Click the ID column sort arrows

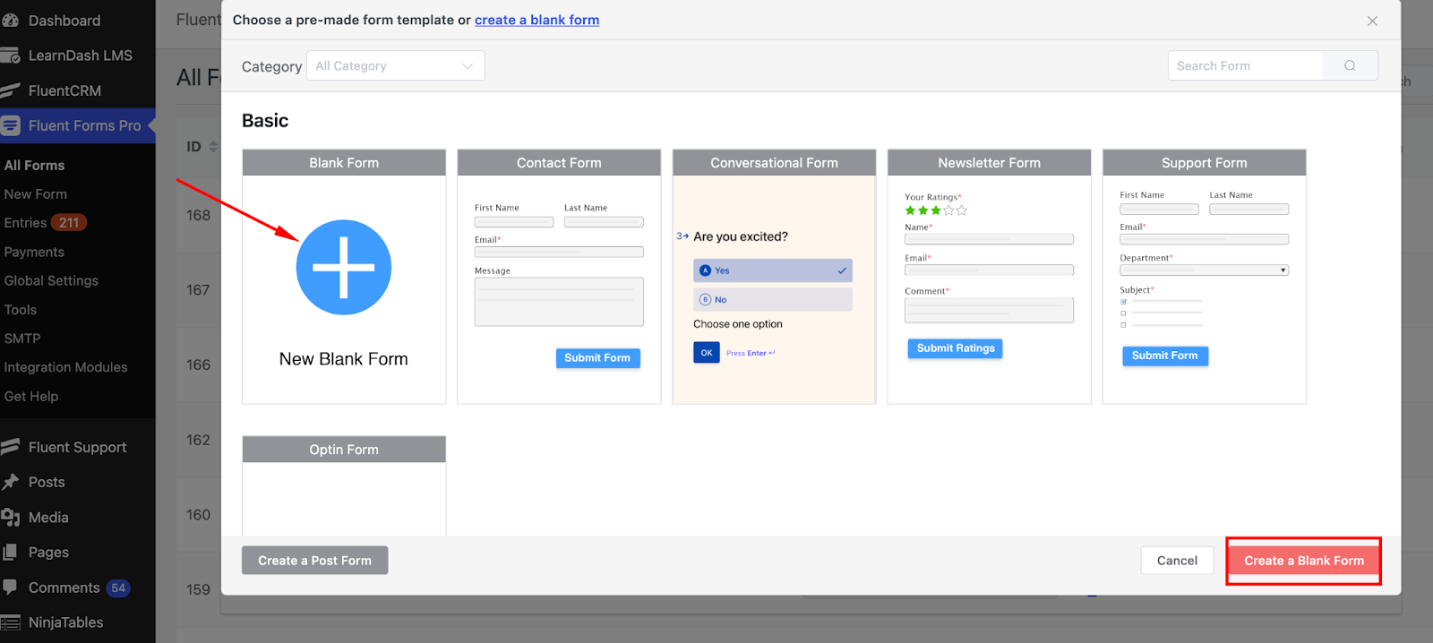tap(213, 147)
